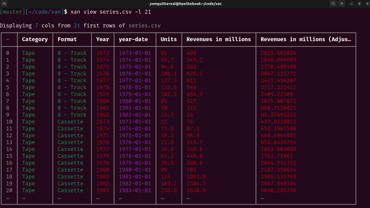Viewport: 370px width, 208px height.
Task: Click the Units column header
Action: 169,39
